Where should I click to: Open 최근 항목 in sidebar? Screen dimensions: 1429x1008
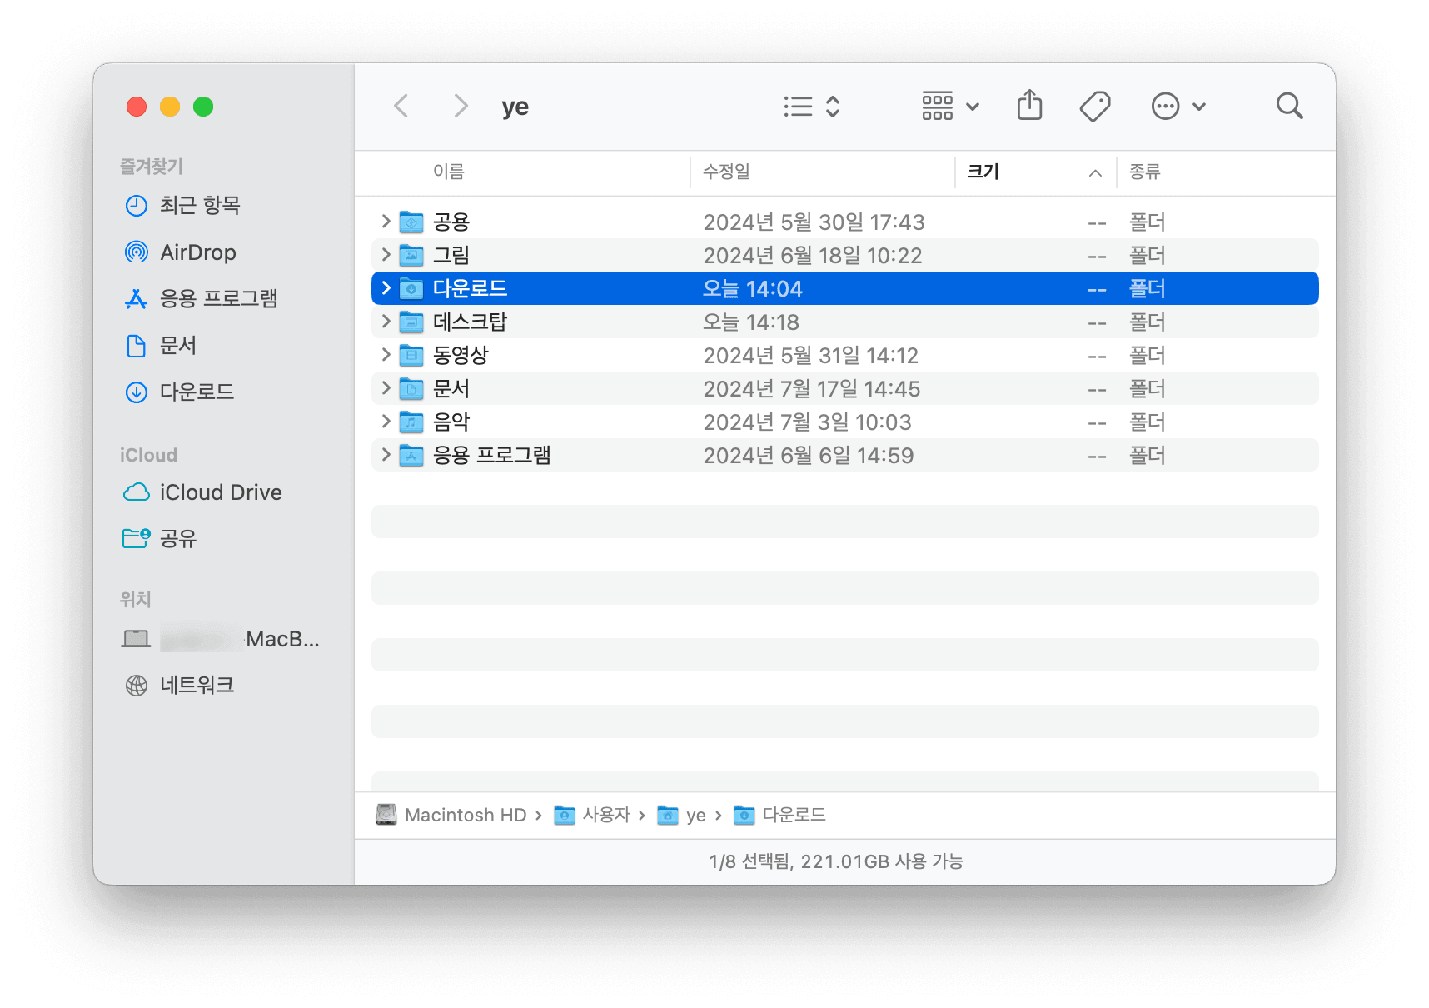pos(182,205)
